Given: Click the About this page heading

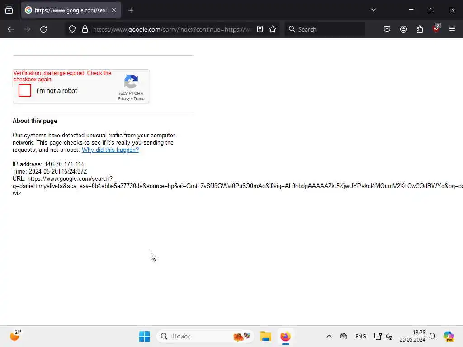Looking at the screenshot, I should coord(35,121).
